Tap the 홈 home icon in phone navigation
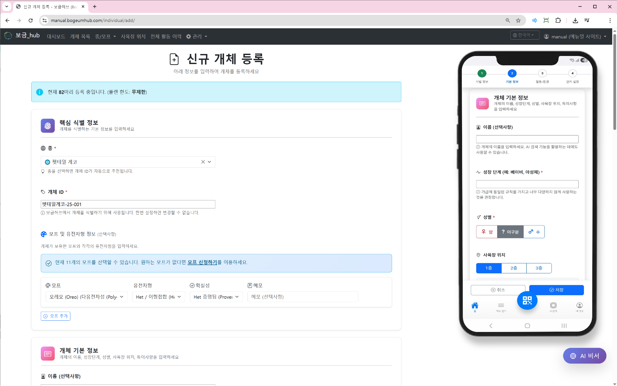Viewport: 617px width, 386px height. (475, 305)
